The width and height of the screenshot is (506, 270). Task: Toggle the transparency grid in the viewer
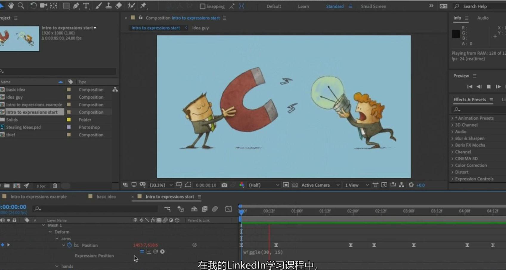tap(295, 185)
